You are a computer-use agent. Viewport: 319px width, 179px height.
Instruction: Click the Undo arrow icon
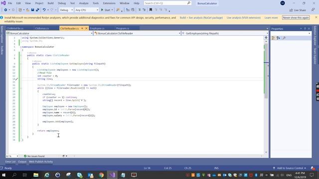[x=44, y=10]
